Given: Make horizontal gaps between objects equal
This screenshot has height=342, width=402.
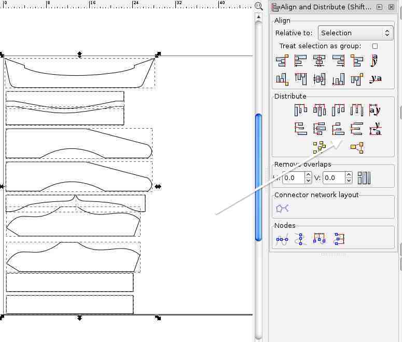Looking at the screenshot, I should click(357, 110).
